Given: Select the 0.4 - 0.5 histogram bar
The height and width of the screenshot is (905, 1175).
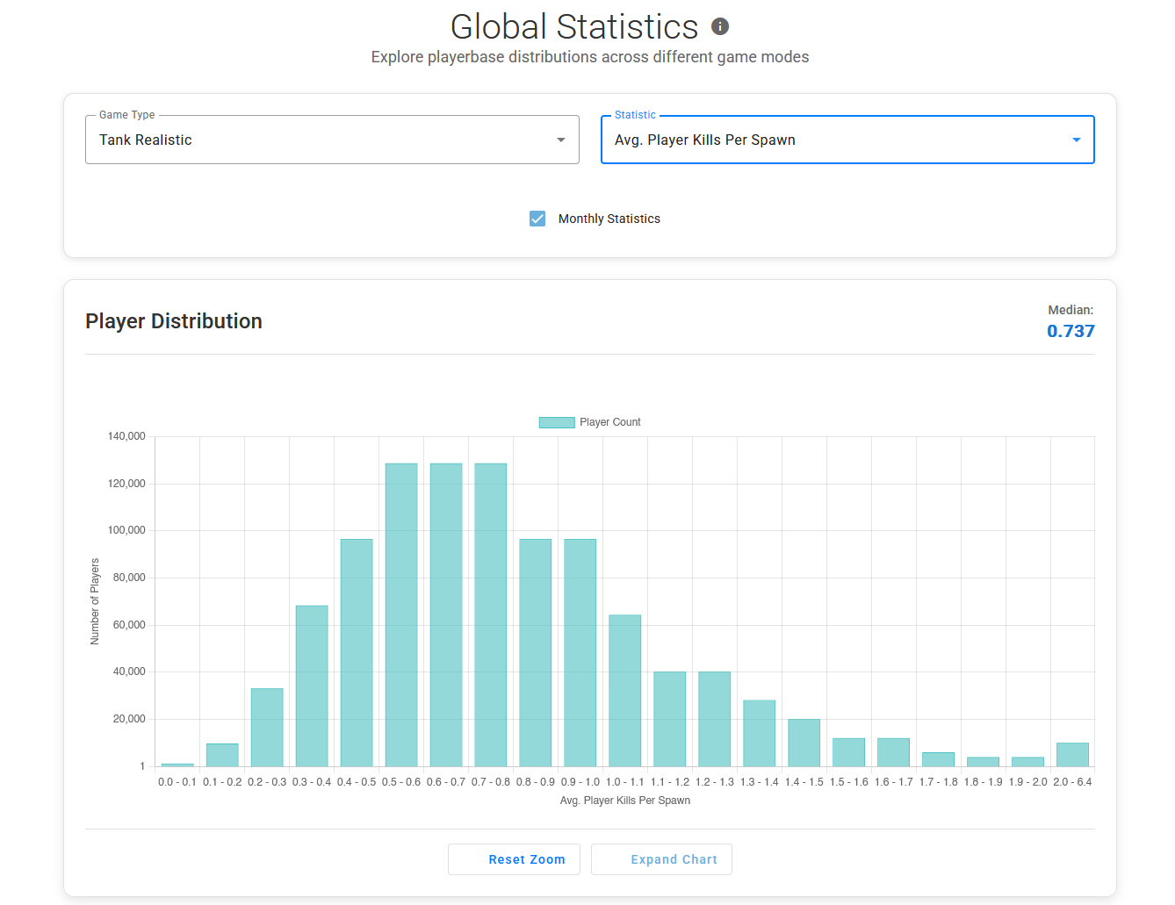Looking at the screenshot, I should coord(357,653).
